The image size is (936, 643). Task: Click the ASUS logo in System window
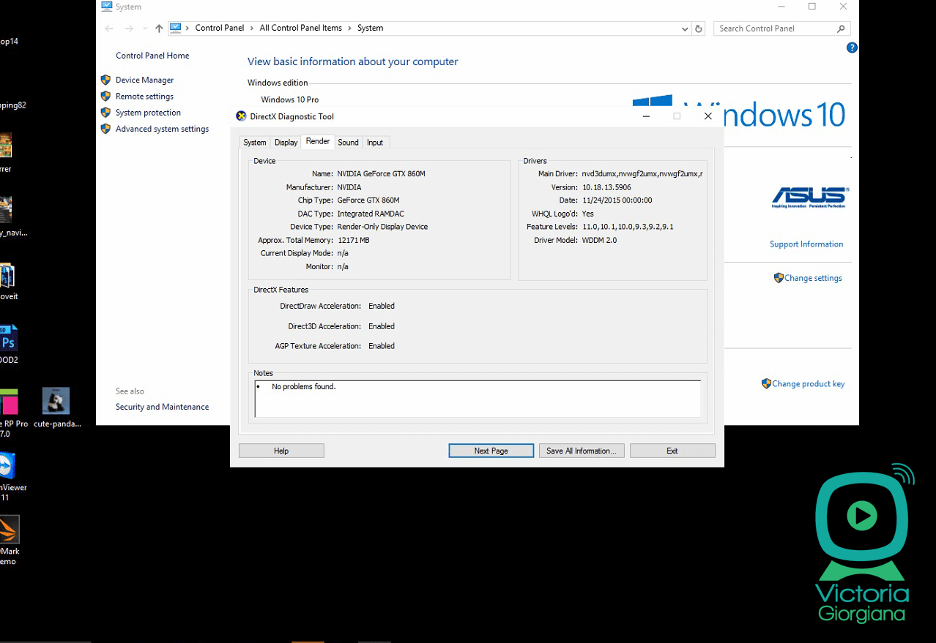[x=809, y=197]
